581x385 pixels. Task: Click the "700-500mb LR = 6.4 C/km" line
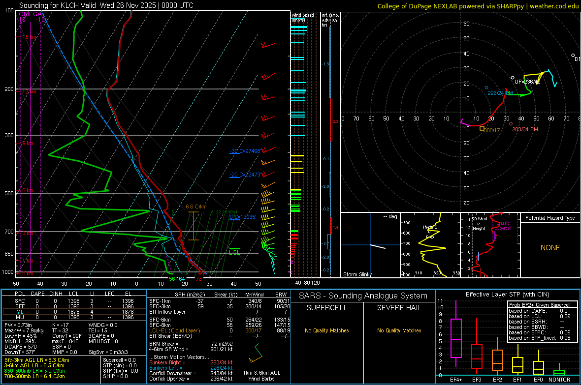coord(34,376)
